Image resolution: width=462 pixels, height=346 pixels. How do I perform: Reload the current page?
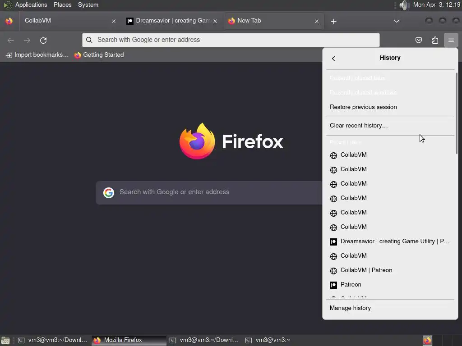click(43, 40)
